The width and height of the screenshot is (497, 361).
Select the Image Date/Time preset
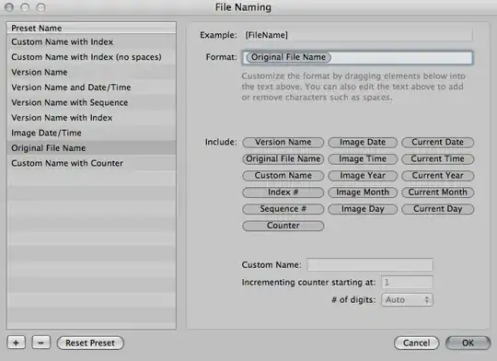pyautogui.click(x=91, y=133)
